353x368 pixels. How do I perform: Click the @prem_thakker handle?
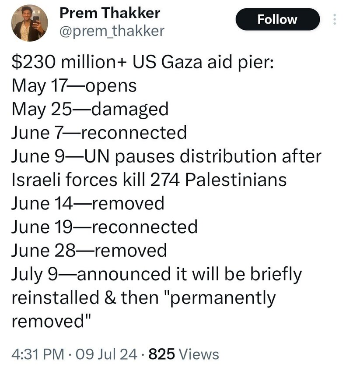(112, 31)
